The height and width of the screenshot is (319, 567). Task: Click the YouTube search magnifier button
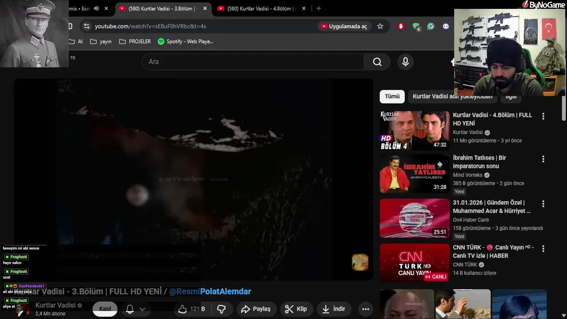(x=377, y=62)
